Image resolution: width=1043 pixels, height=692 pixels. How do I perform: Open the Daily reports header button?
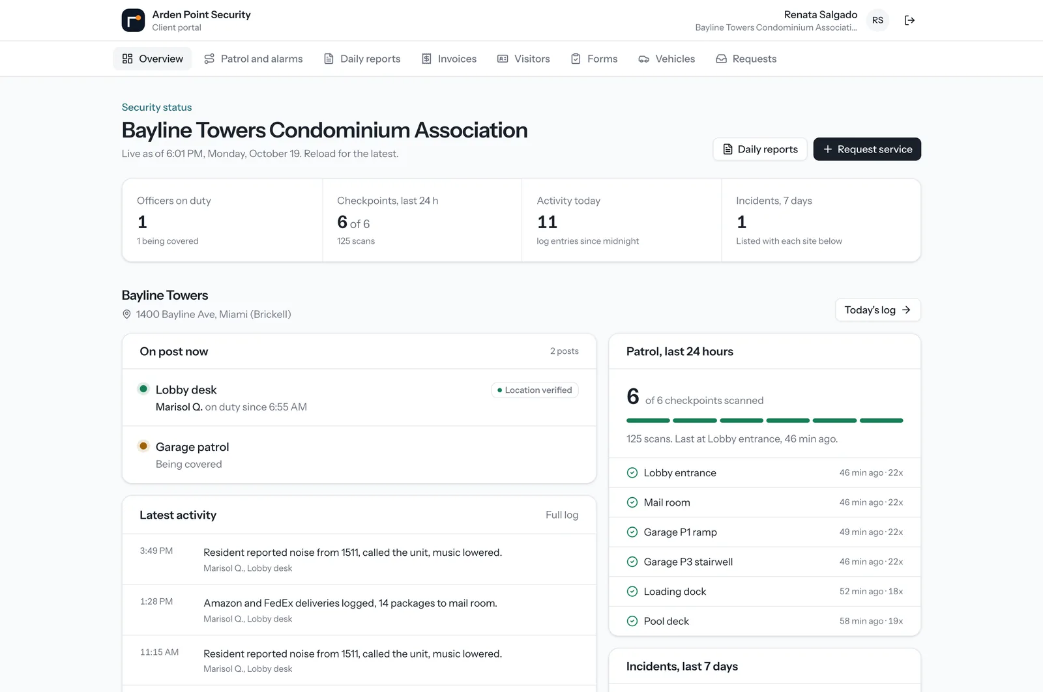pyautogui.click(x=760, y=149)
